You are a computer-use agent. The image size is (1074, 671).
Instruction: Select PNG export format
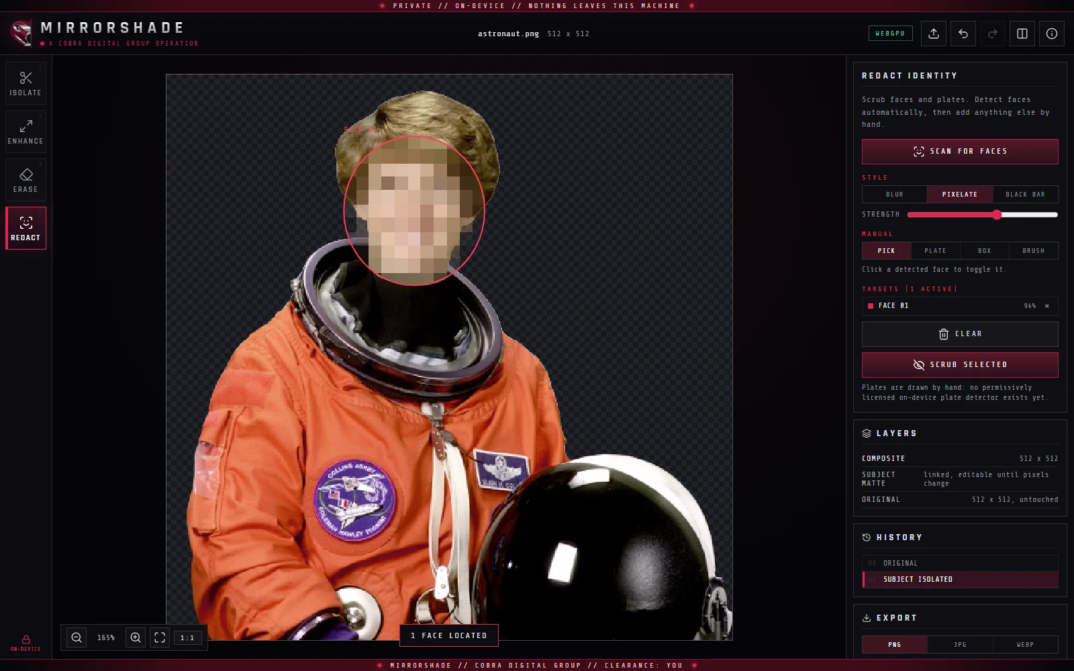(x=895, y=645)
